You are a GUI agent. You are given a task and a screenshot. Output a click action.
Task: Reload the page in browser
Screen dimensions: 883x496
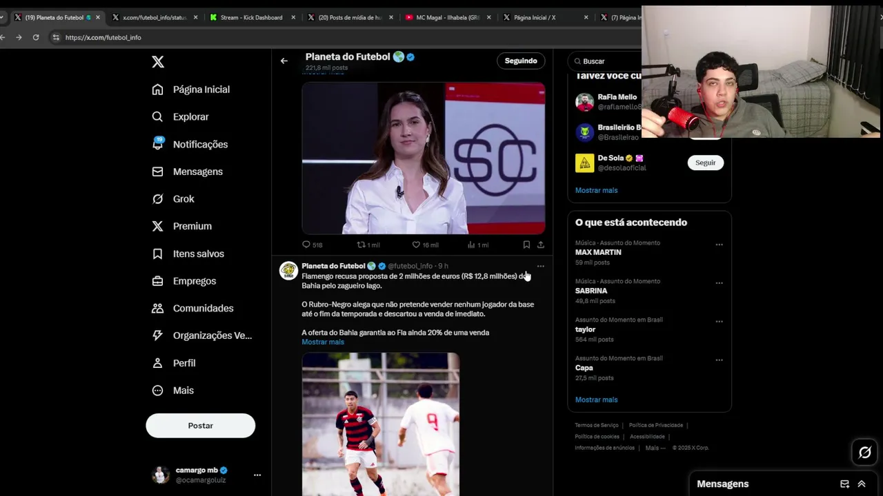(x=36, y=37)
